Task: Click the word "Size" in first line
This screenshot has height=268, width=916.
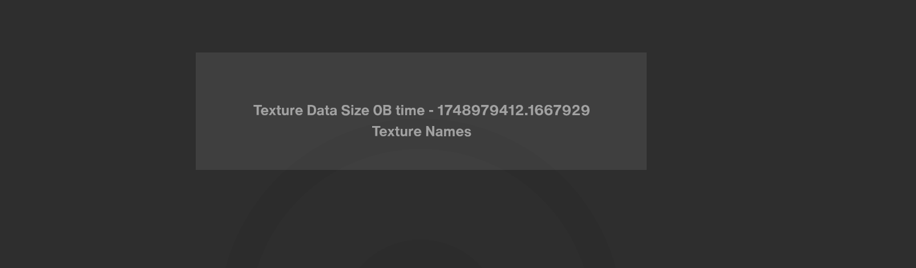Action: 355,110
